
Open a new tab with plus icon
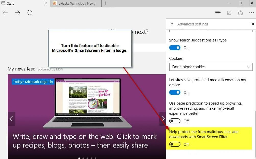tap(106, 3)
